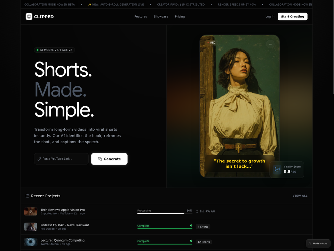Click the Virality Score chart icon

277,169
